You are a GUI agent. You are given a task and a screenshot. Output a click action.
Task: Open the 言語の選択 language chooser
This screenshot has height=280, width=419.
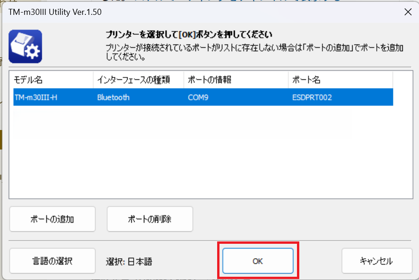pyautogui.click(x=52, y=261)
